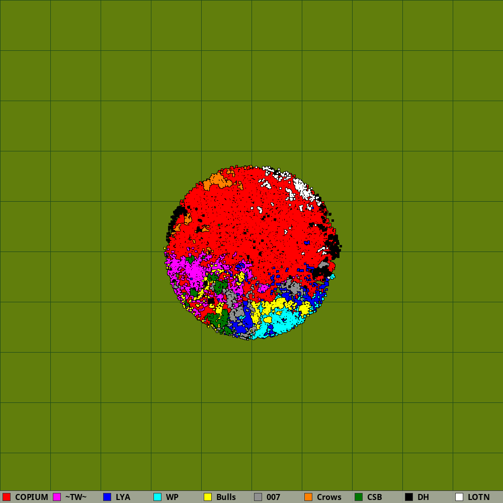Click the yellow Bulls legend swatch

tap(208, 497)
